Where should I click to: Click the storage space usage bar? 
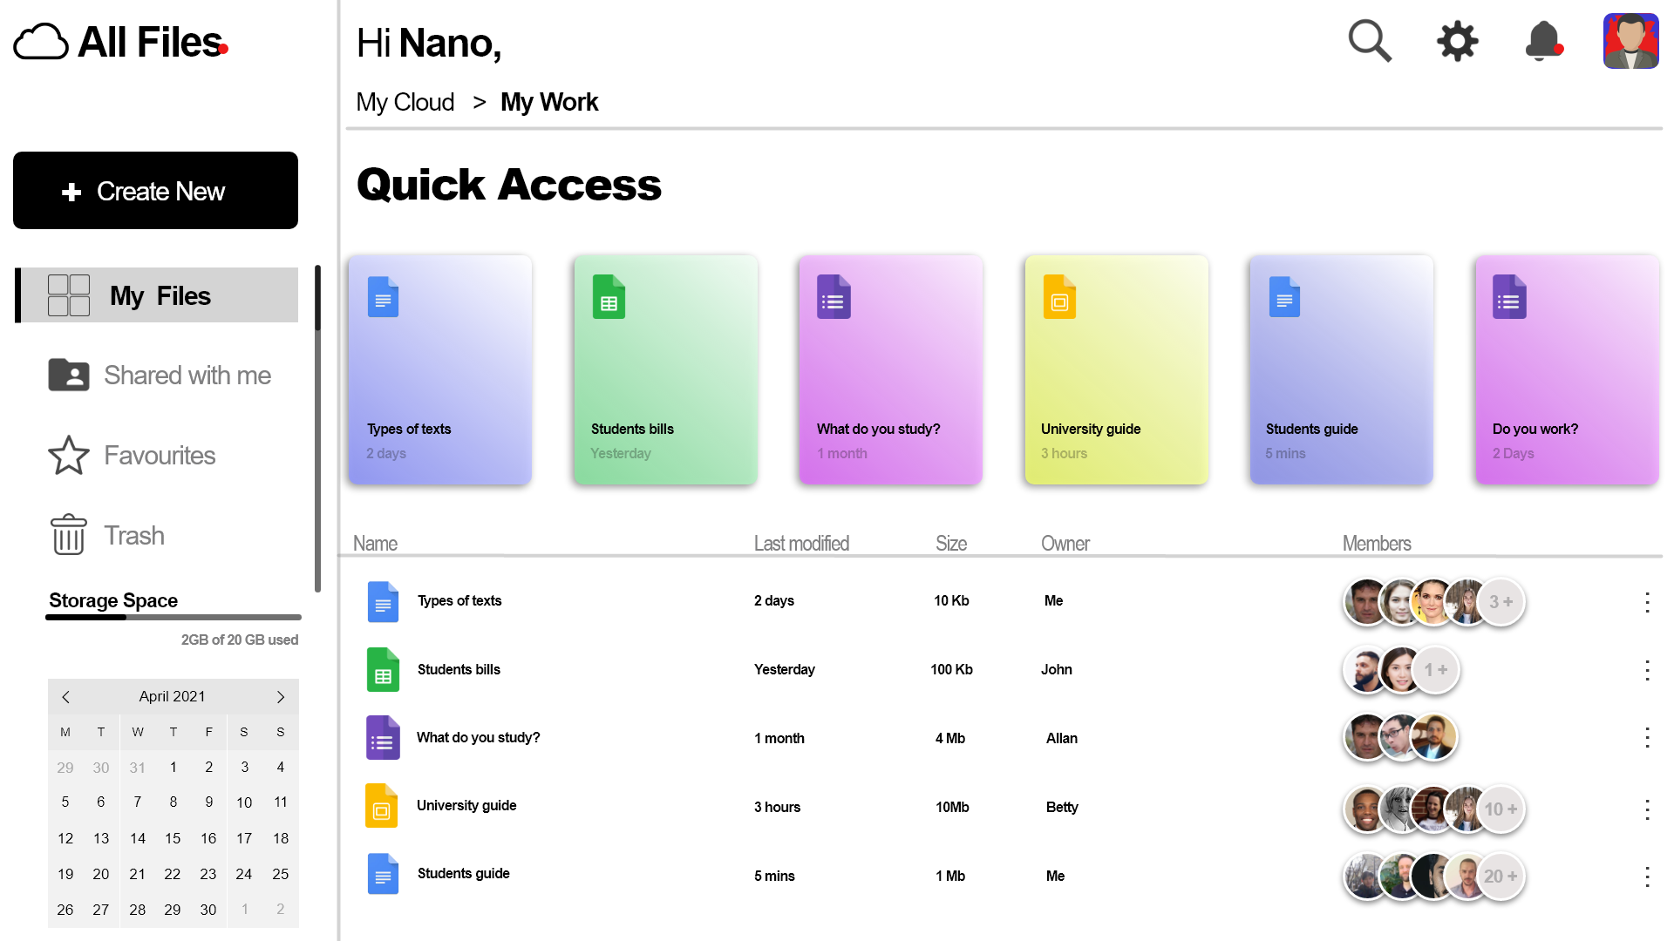[x=173, y=617]
